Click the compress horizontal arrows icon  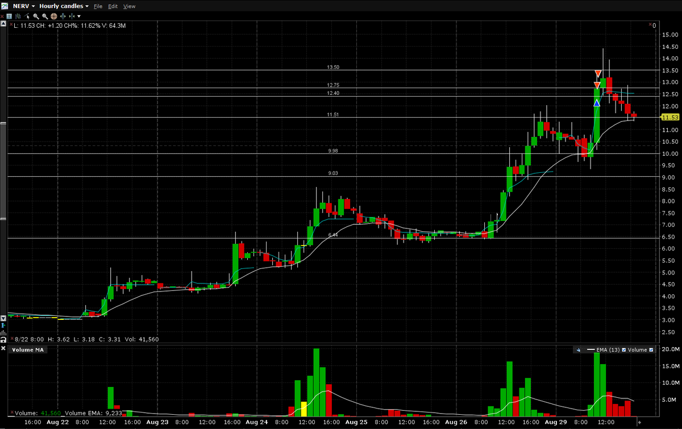click(x=72, y=16)
